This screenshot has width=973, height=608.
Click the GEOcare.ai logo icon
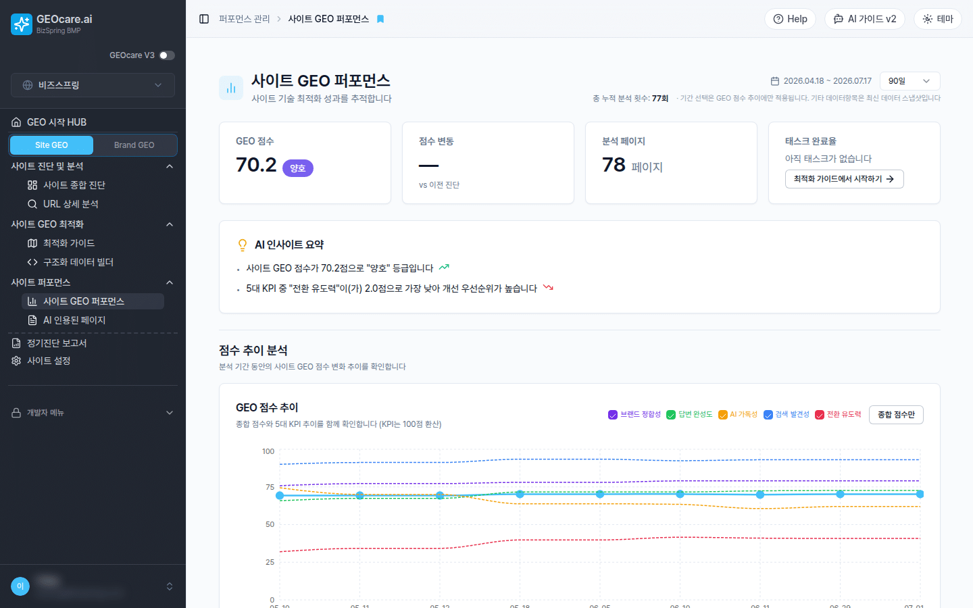(x=22, y=24)
